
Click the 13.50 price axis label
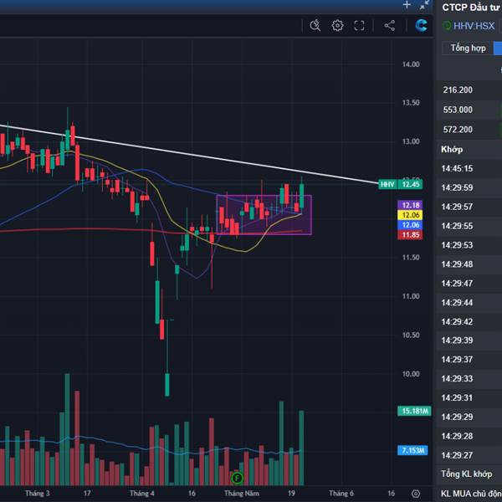click(x=411, y=103)
